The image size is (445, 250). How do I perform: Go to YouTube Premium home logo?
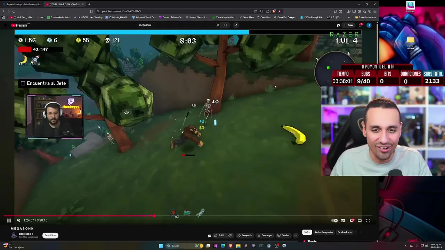pos(19,25)
